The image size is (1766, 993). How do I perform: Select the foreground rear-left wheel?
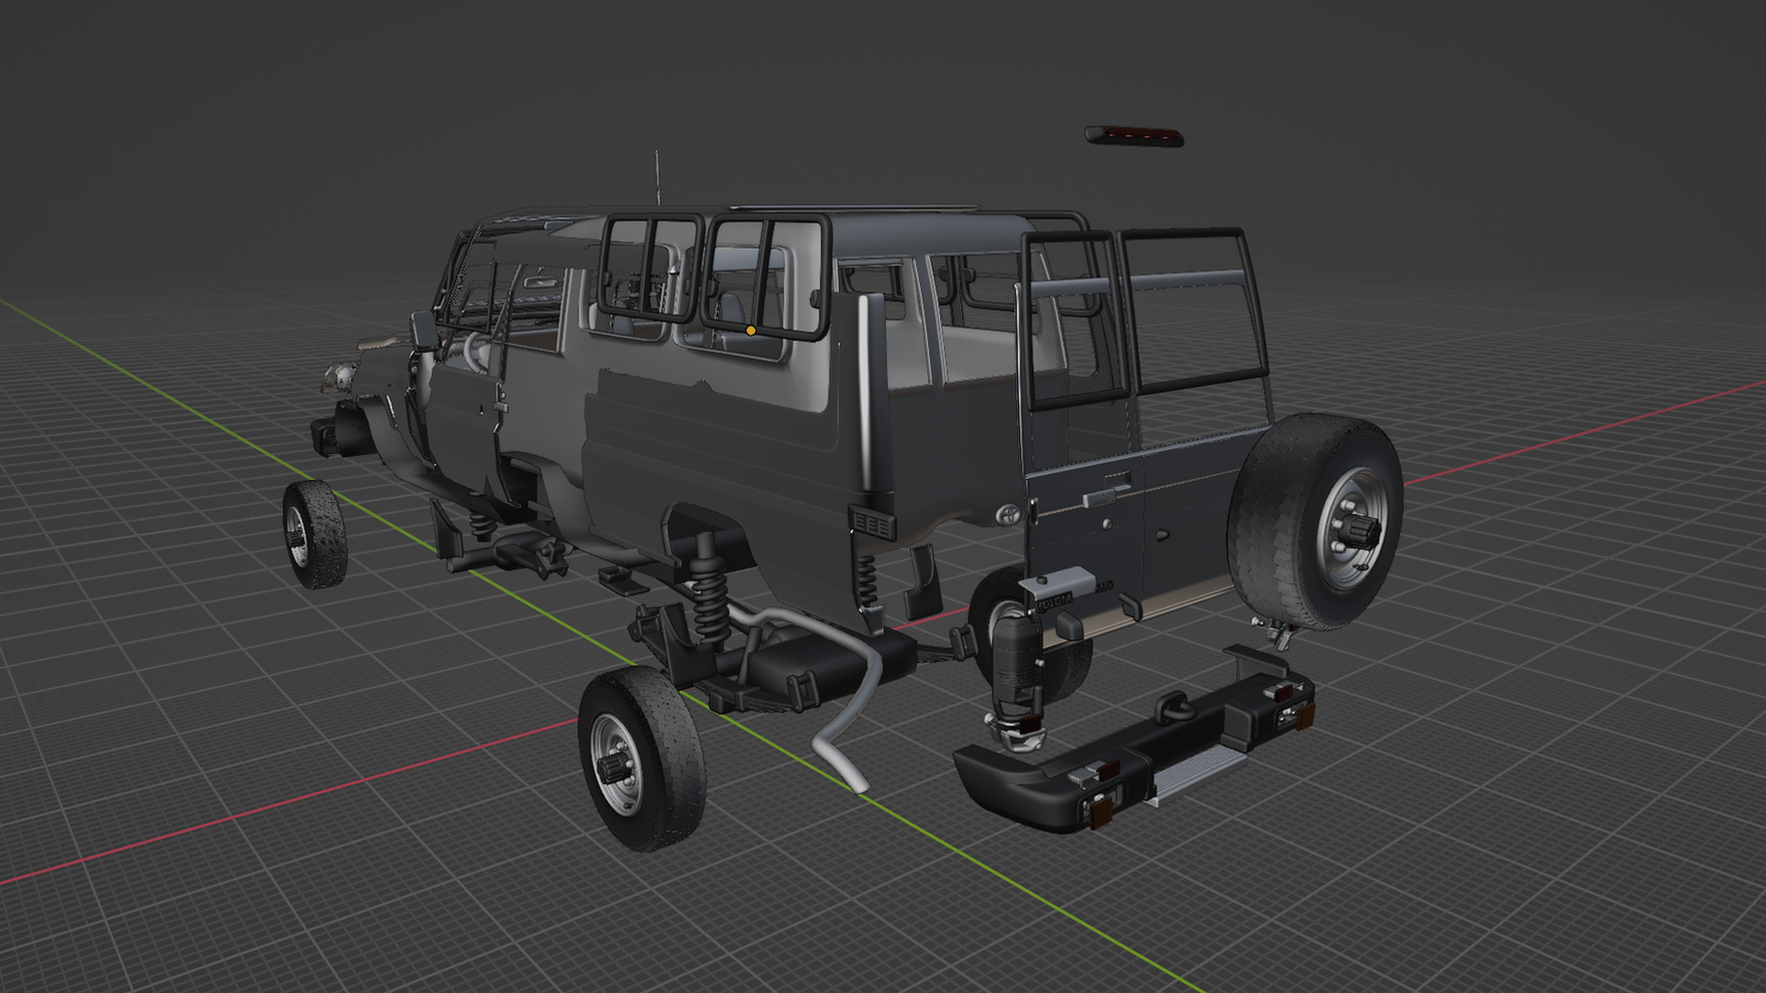[642, 759]
